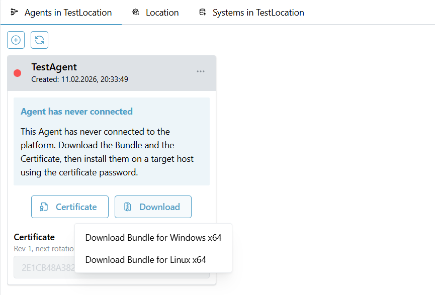This screenshot has width=435, height=295.
Task: Click the Download button
Action: pyautogui.click(x=153, y=207)
